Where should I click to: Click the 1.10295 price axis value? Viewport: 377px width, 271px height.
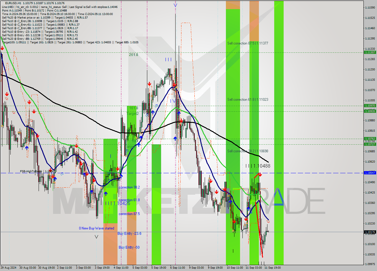tap(370, 213)
